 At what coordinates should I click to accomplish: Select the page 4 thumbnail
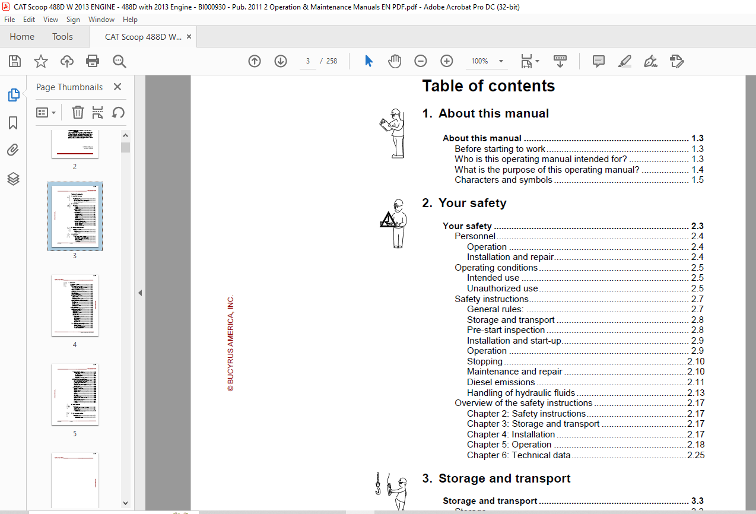tap(75, 306)
